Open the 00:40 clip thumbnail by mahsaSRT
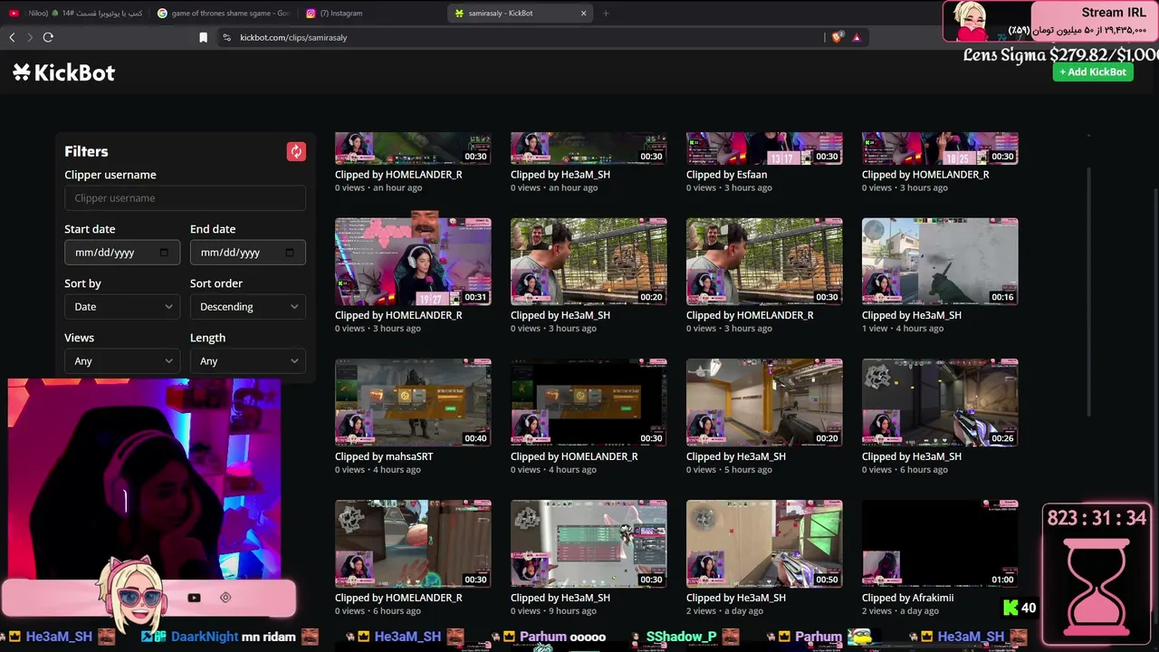1159x652 pixels. (413, 403)
